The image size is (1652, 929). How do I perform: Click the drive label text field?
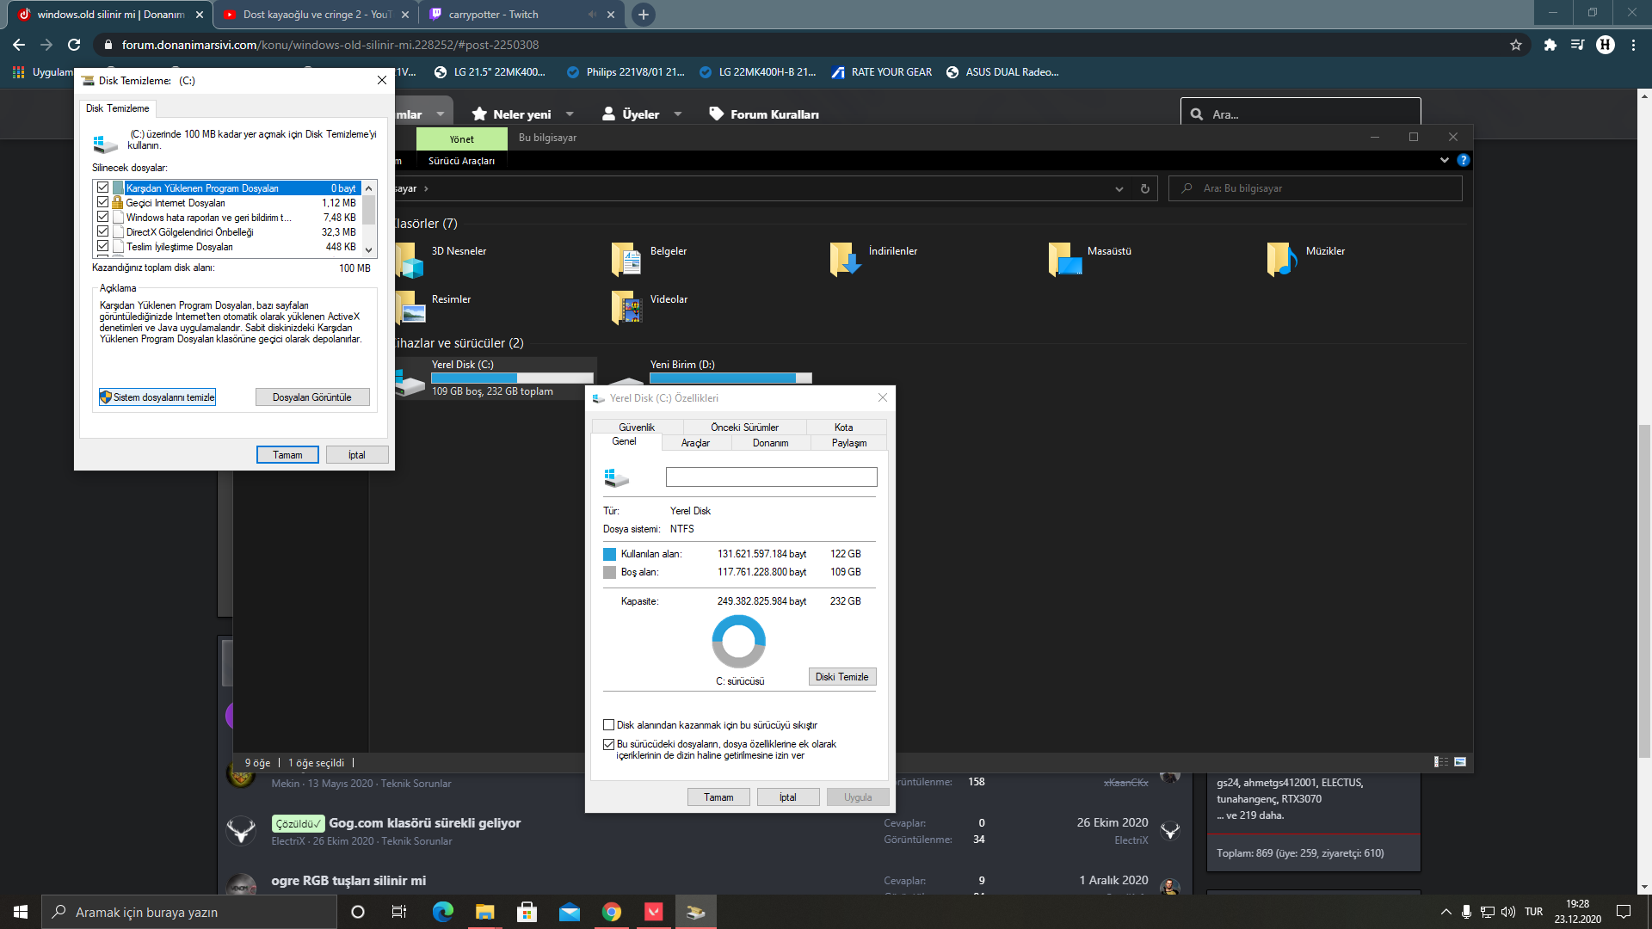771,477
